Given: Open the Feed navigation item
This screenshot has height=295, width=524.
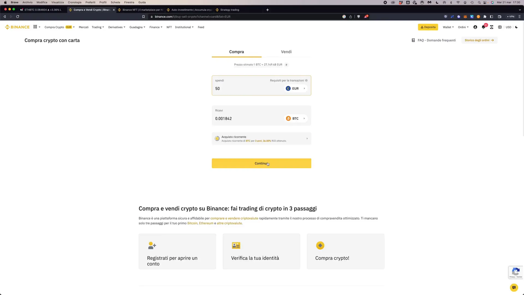Looking at the screenshot, I should point(201,27).
